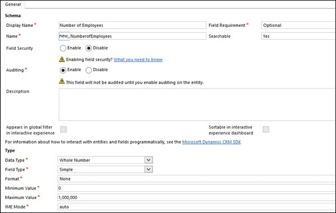Expand the Field Type dropdown arrow

click(x=148, y=169)
